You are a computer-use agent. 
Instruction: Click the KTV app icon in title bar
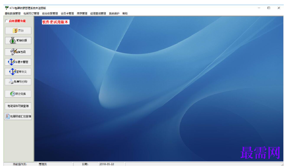point(7,8)
